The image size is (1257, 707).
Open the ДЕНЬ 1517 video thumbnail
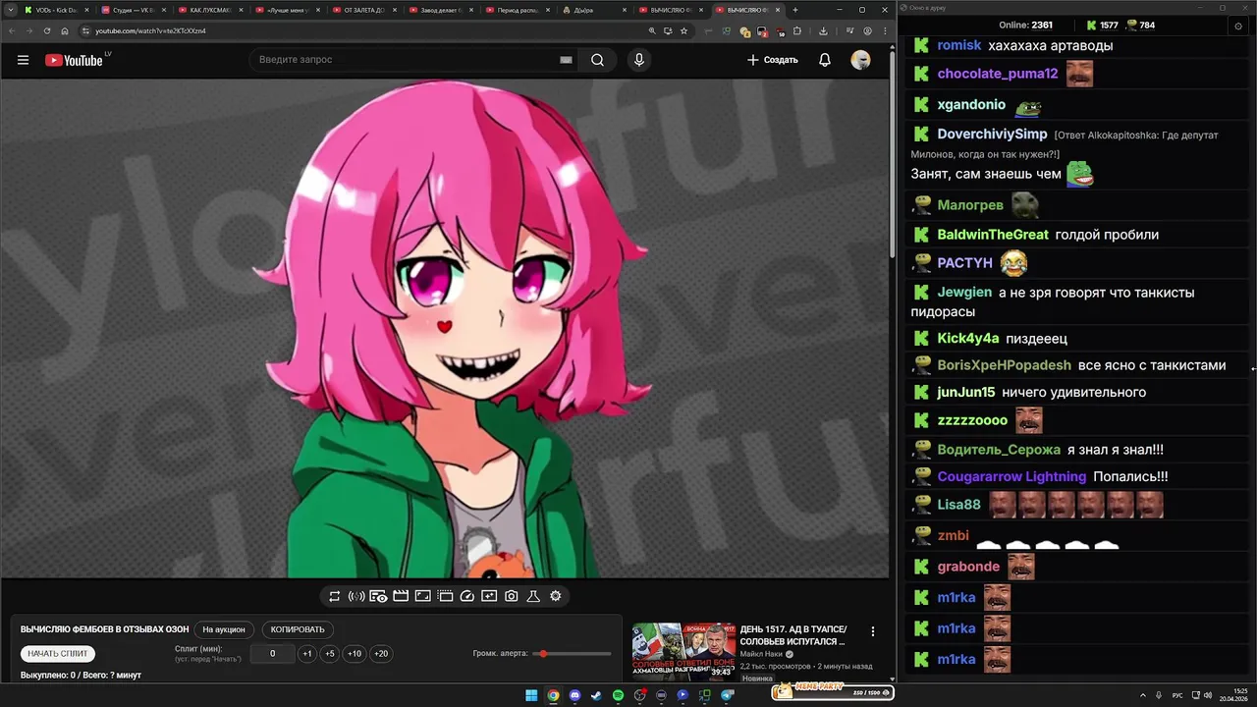683,651
